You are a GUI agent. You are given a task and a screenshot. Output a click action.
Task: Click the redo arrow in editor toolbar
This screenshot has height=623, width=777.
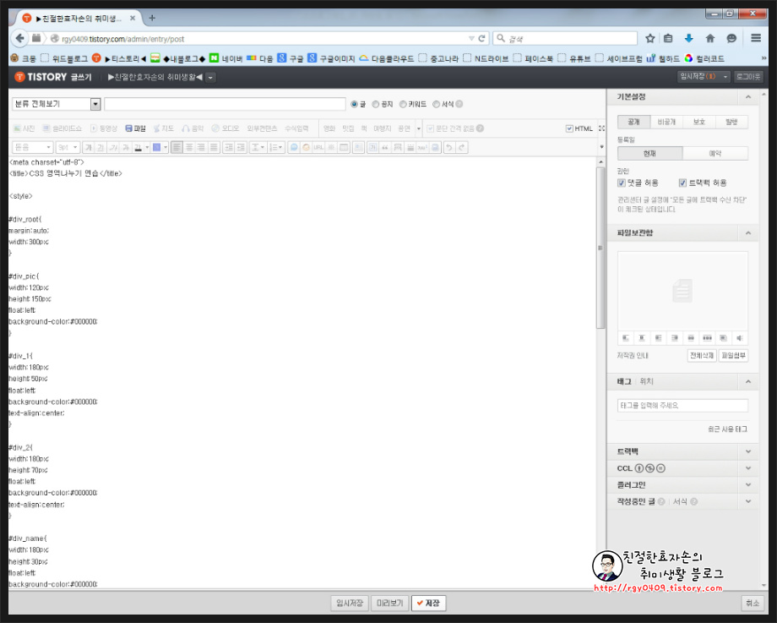462,147
